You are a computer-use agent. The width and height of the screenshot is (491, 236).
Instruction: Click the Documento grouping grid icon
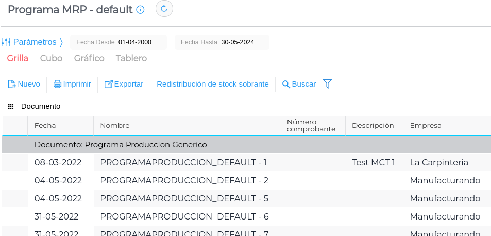11,107
